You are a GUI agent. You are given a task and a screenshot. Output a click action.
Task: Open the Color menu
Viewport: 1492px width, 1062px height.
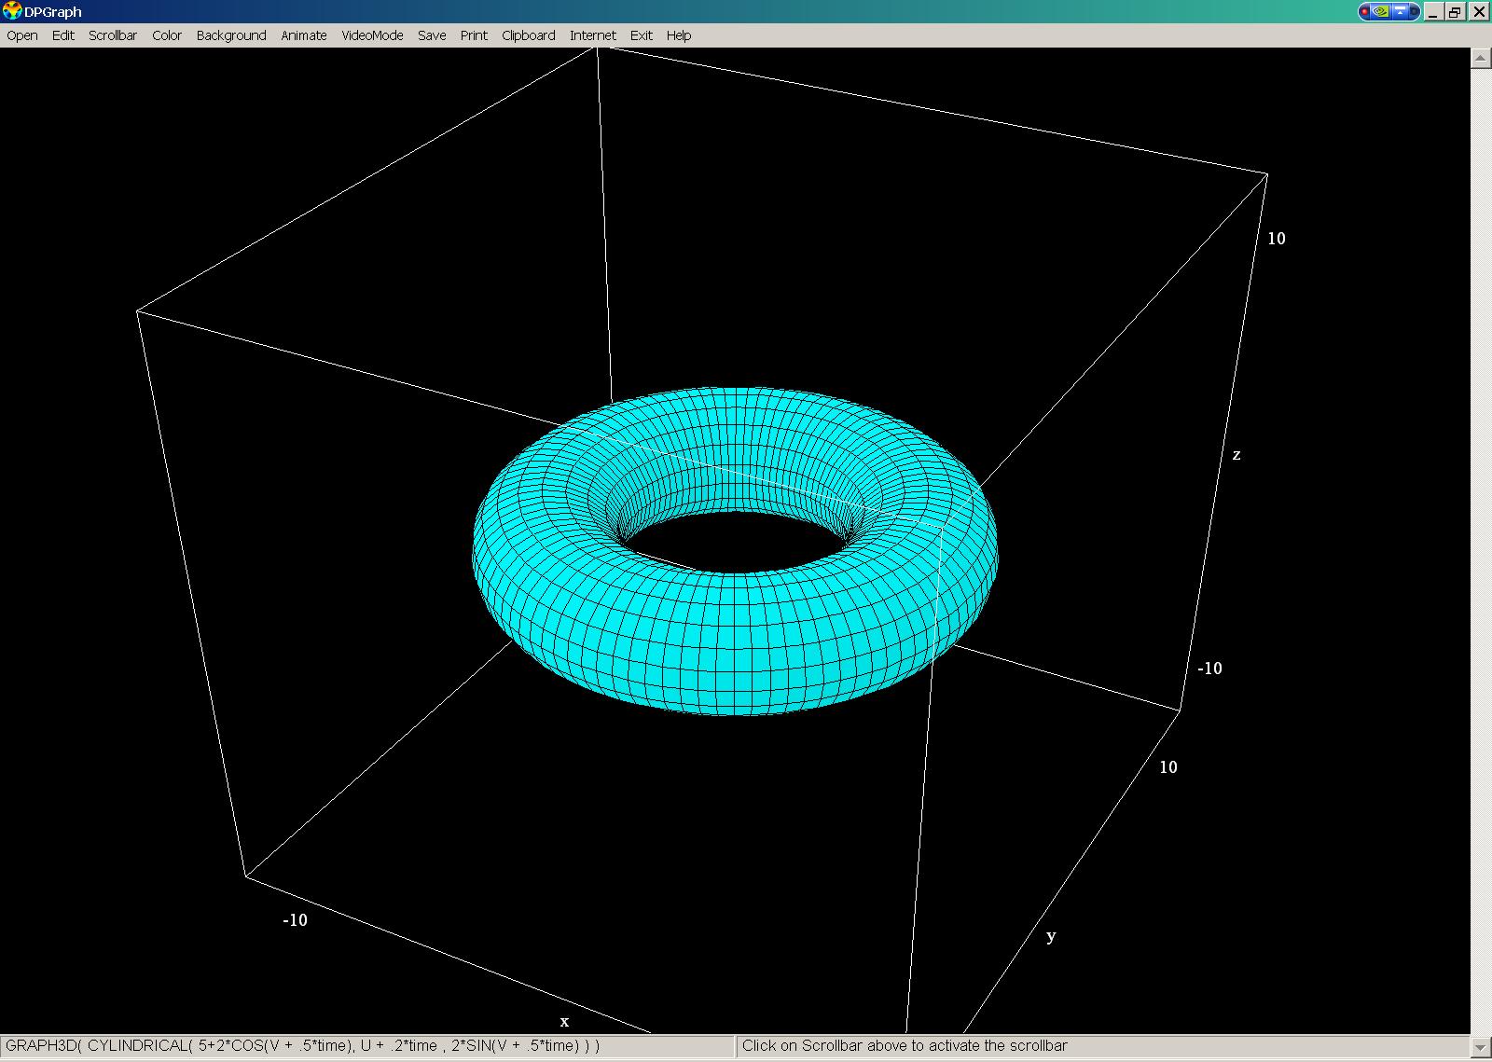point(167,35)
